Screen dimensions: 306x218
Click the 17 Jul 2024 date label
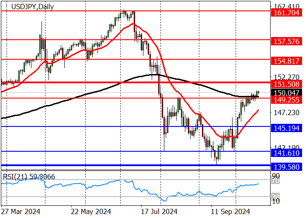[159, 212]
